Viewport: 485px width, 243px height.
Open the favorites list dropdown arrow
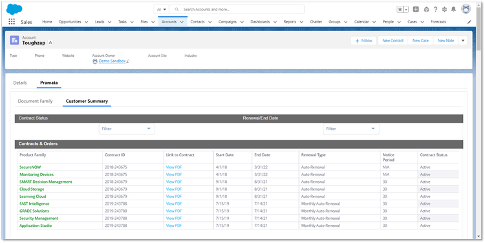(406, 10)
